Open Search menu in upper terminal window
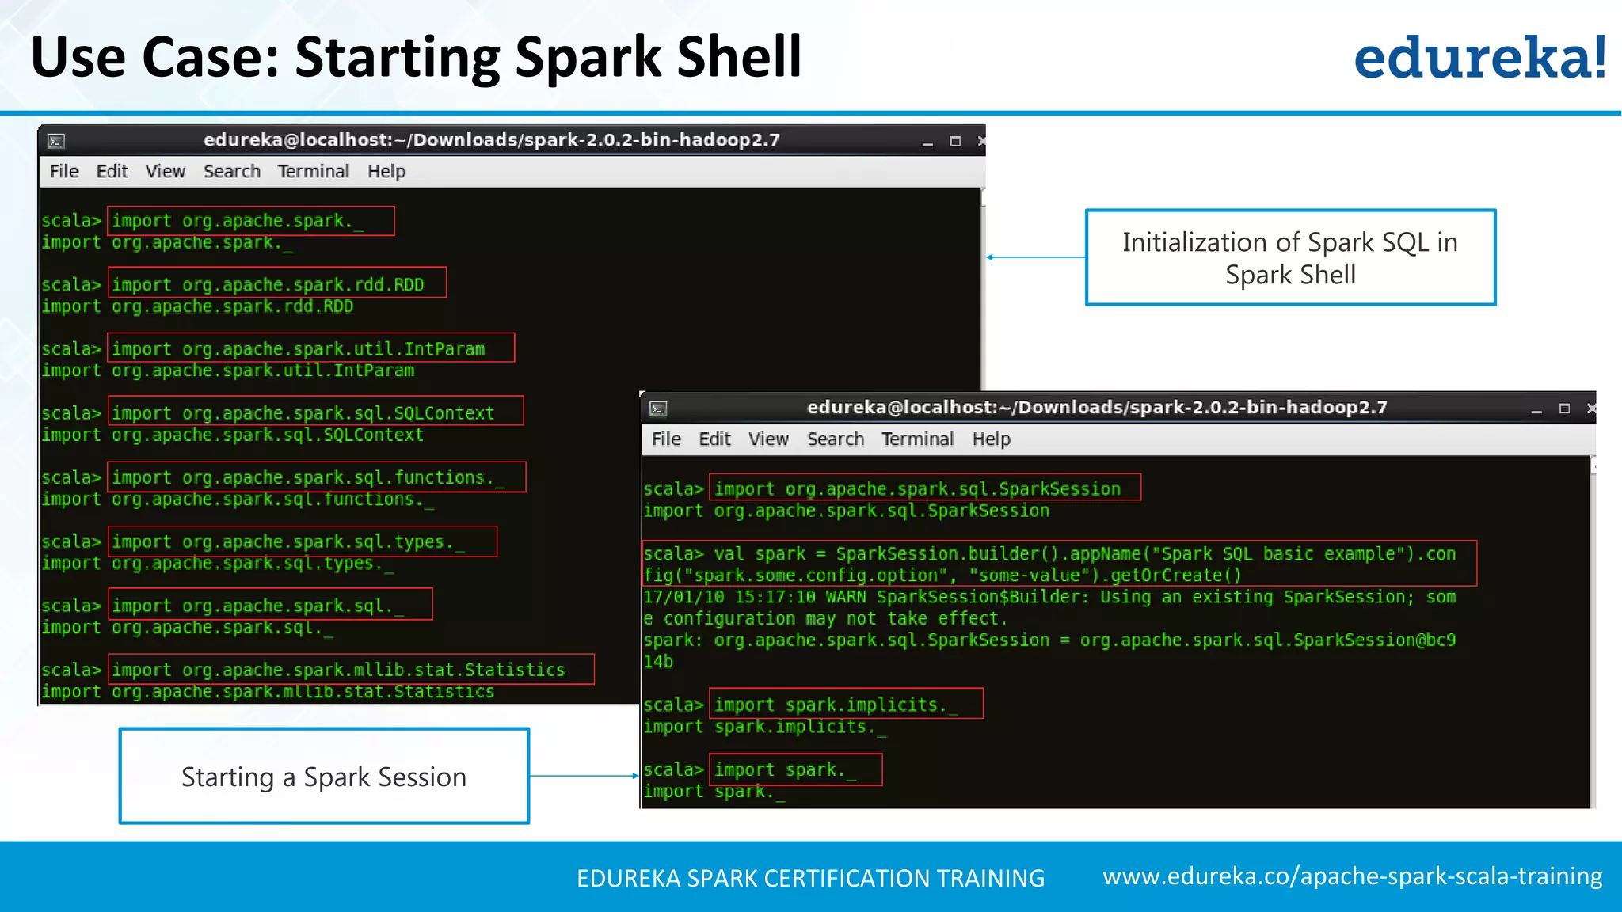Image resolution: width=1622 pixels, height=912 pixels. click(x=232, y=172)
